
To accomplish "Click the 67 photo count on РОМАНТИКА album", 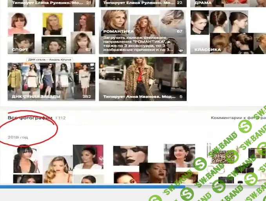I will coord(179,31).
